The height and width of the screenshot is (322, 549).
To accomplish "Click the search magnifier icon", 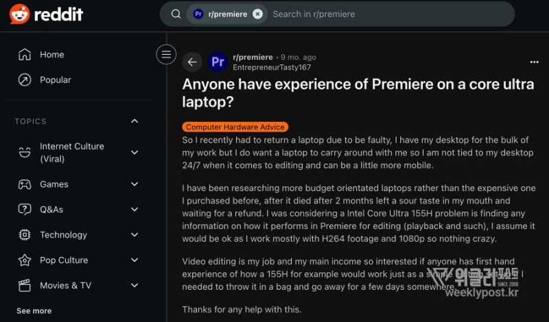I will [x=176, y=14].
